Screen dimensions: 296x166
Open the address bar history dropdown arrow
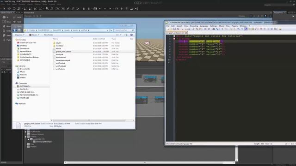click(108, 30)
